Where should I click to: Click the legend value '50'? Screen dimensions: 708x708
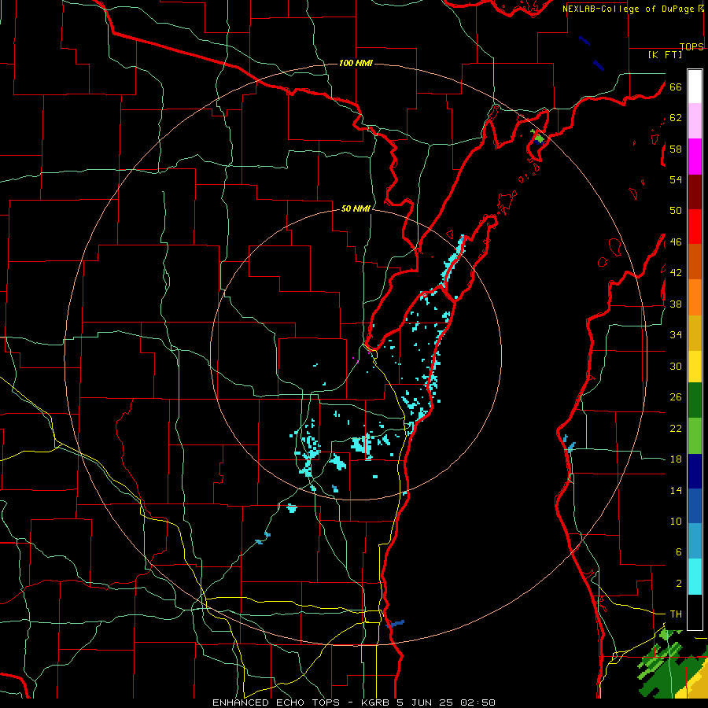coord(676,211)
